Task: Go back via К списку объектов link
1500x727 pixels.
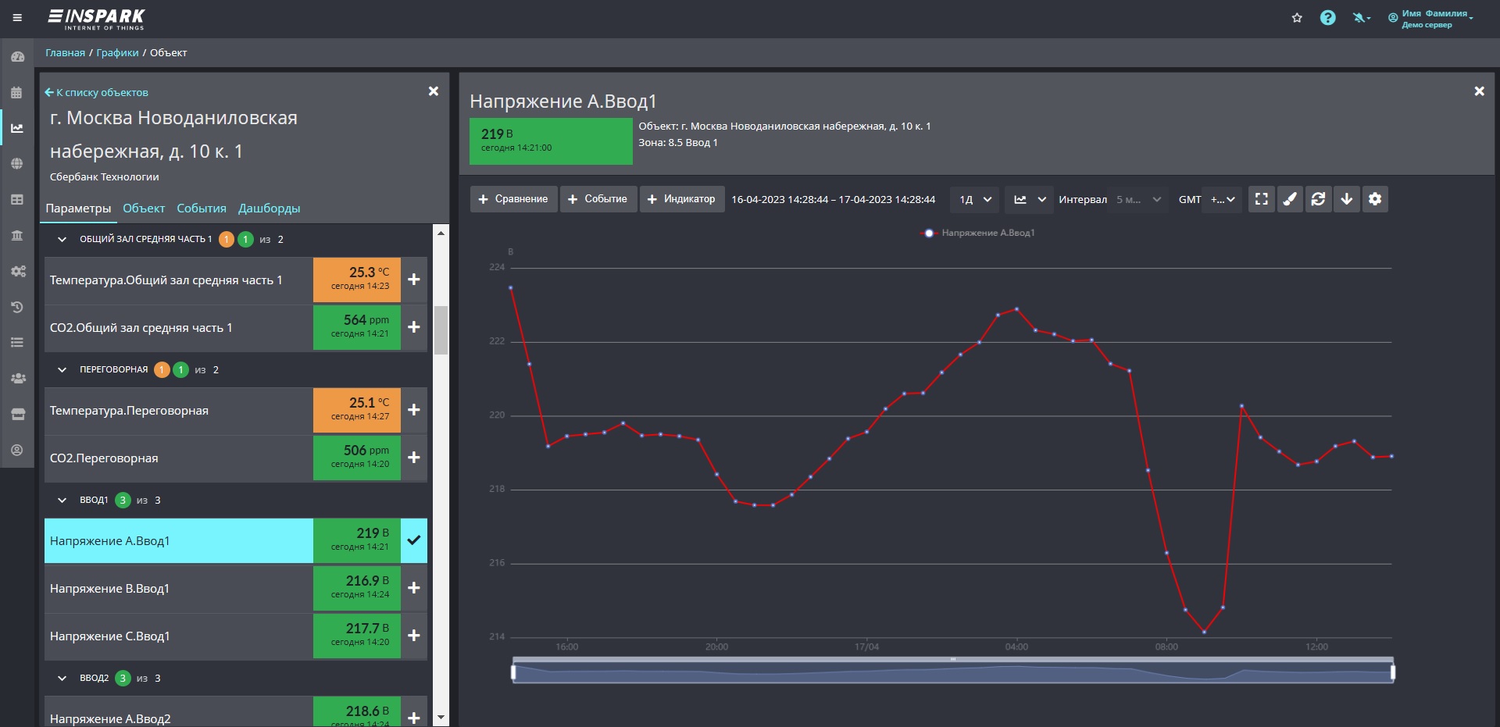Action: (x=96, y=92)
